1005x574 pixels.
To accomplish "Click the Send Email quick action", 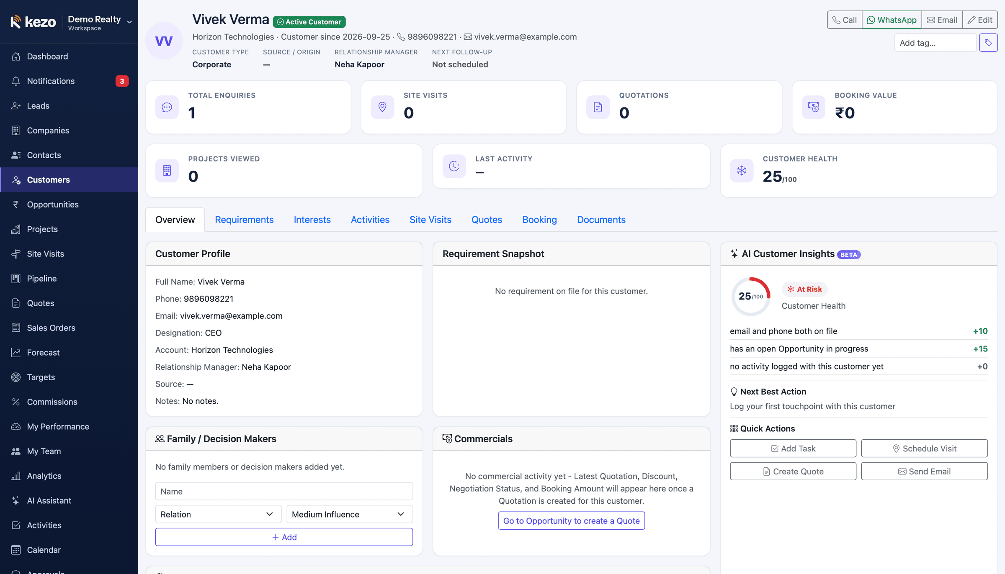I will tap(924, 471).
